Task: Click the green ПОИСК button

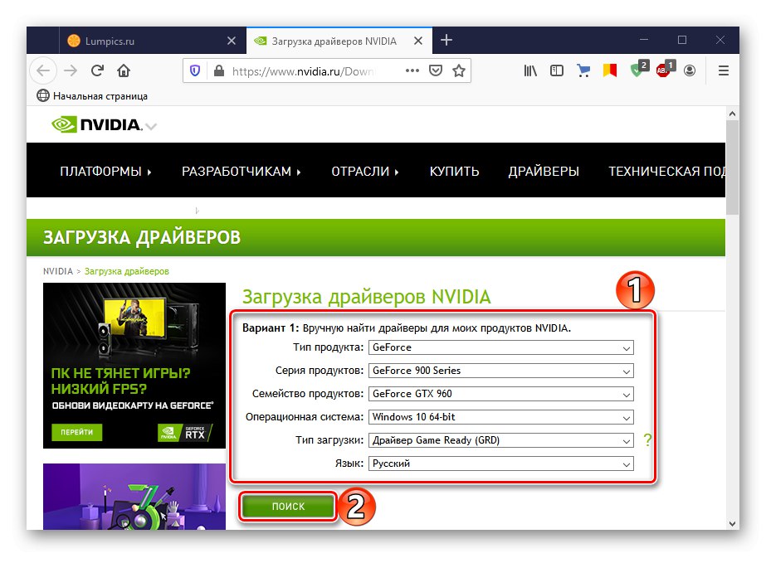Action: 288,507
